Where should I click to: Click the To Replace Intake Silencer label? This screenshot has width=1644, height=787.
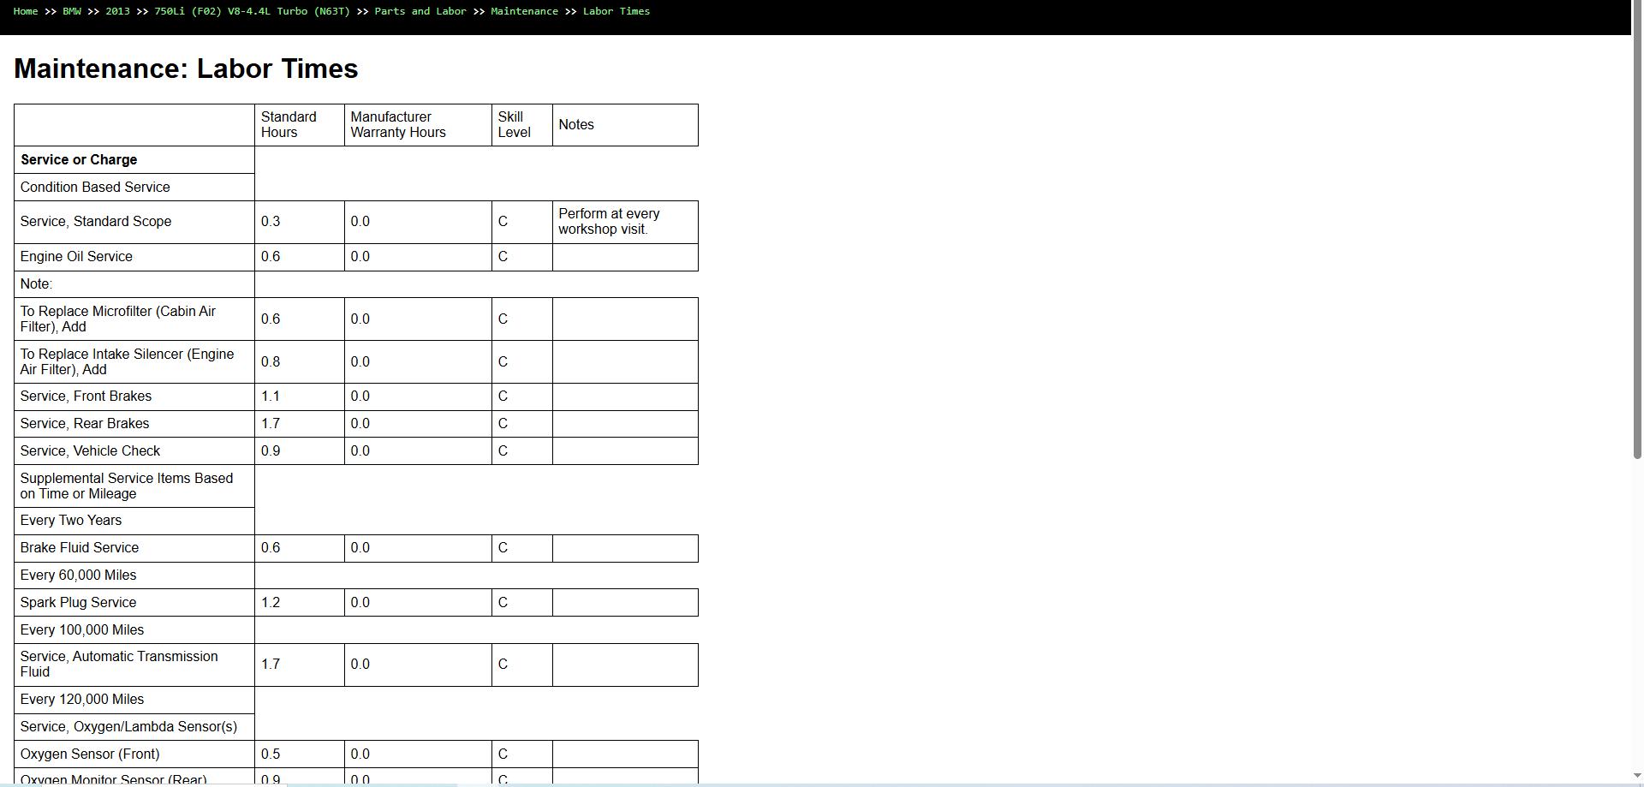coord(127,362)
